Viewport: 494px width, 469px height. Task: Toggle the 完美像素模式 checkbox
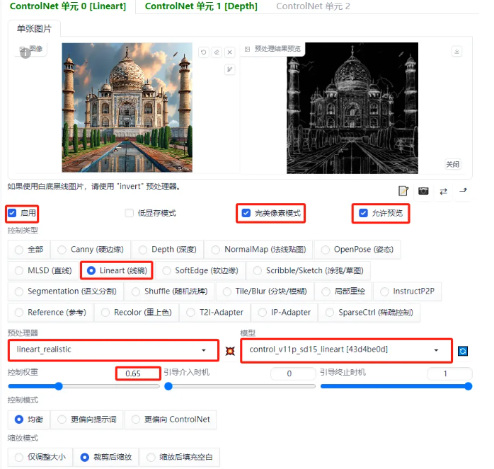[246, 213]
